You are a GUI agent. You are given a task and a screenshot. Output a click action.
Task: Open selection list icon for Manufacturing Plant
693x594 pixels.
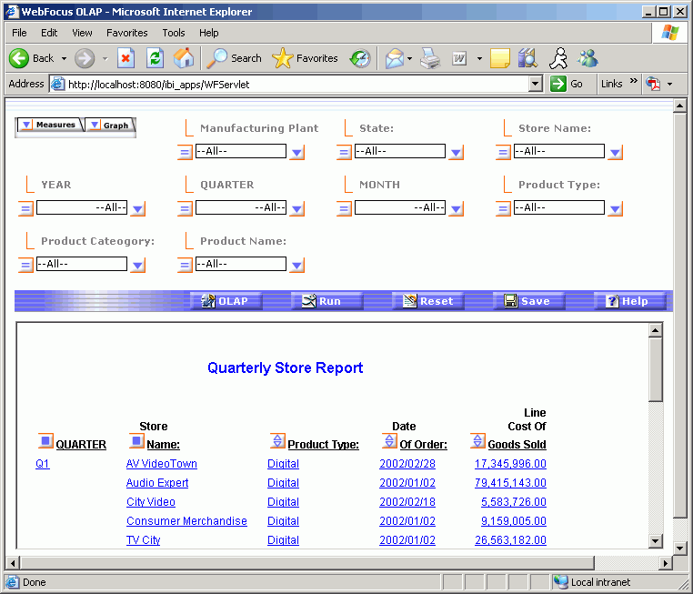(x=185, y=153)
